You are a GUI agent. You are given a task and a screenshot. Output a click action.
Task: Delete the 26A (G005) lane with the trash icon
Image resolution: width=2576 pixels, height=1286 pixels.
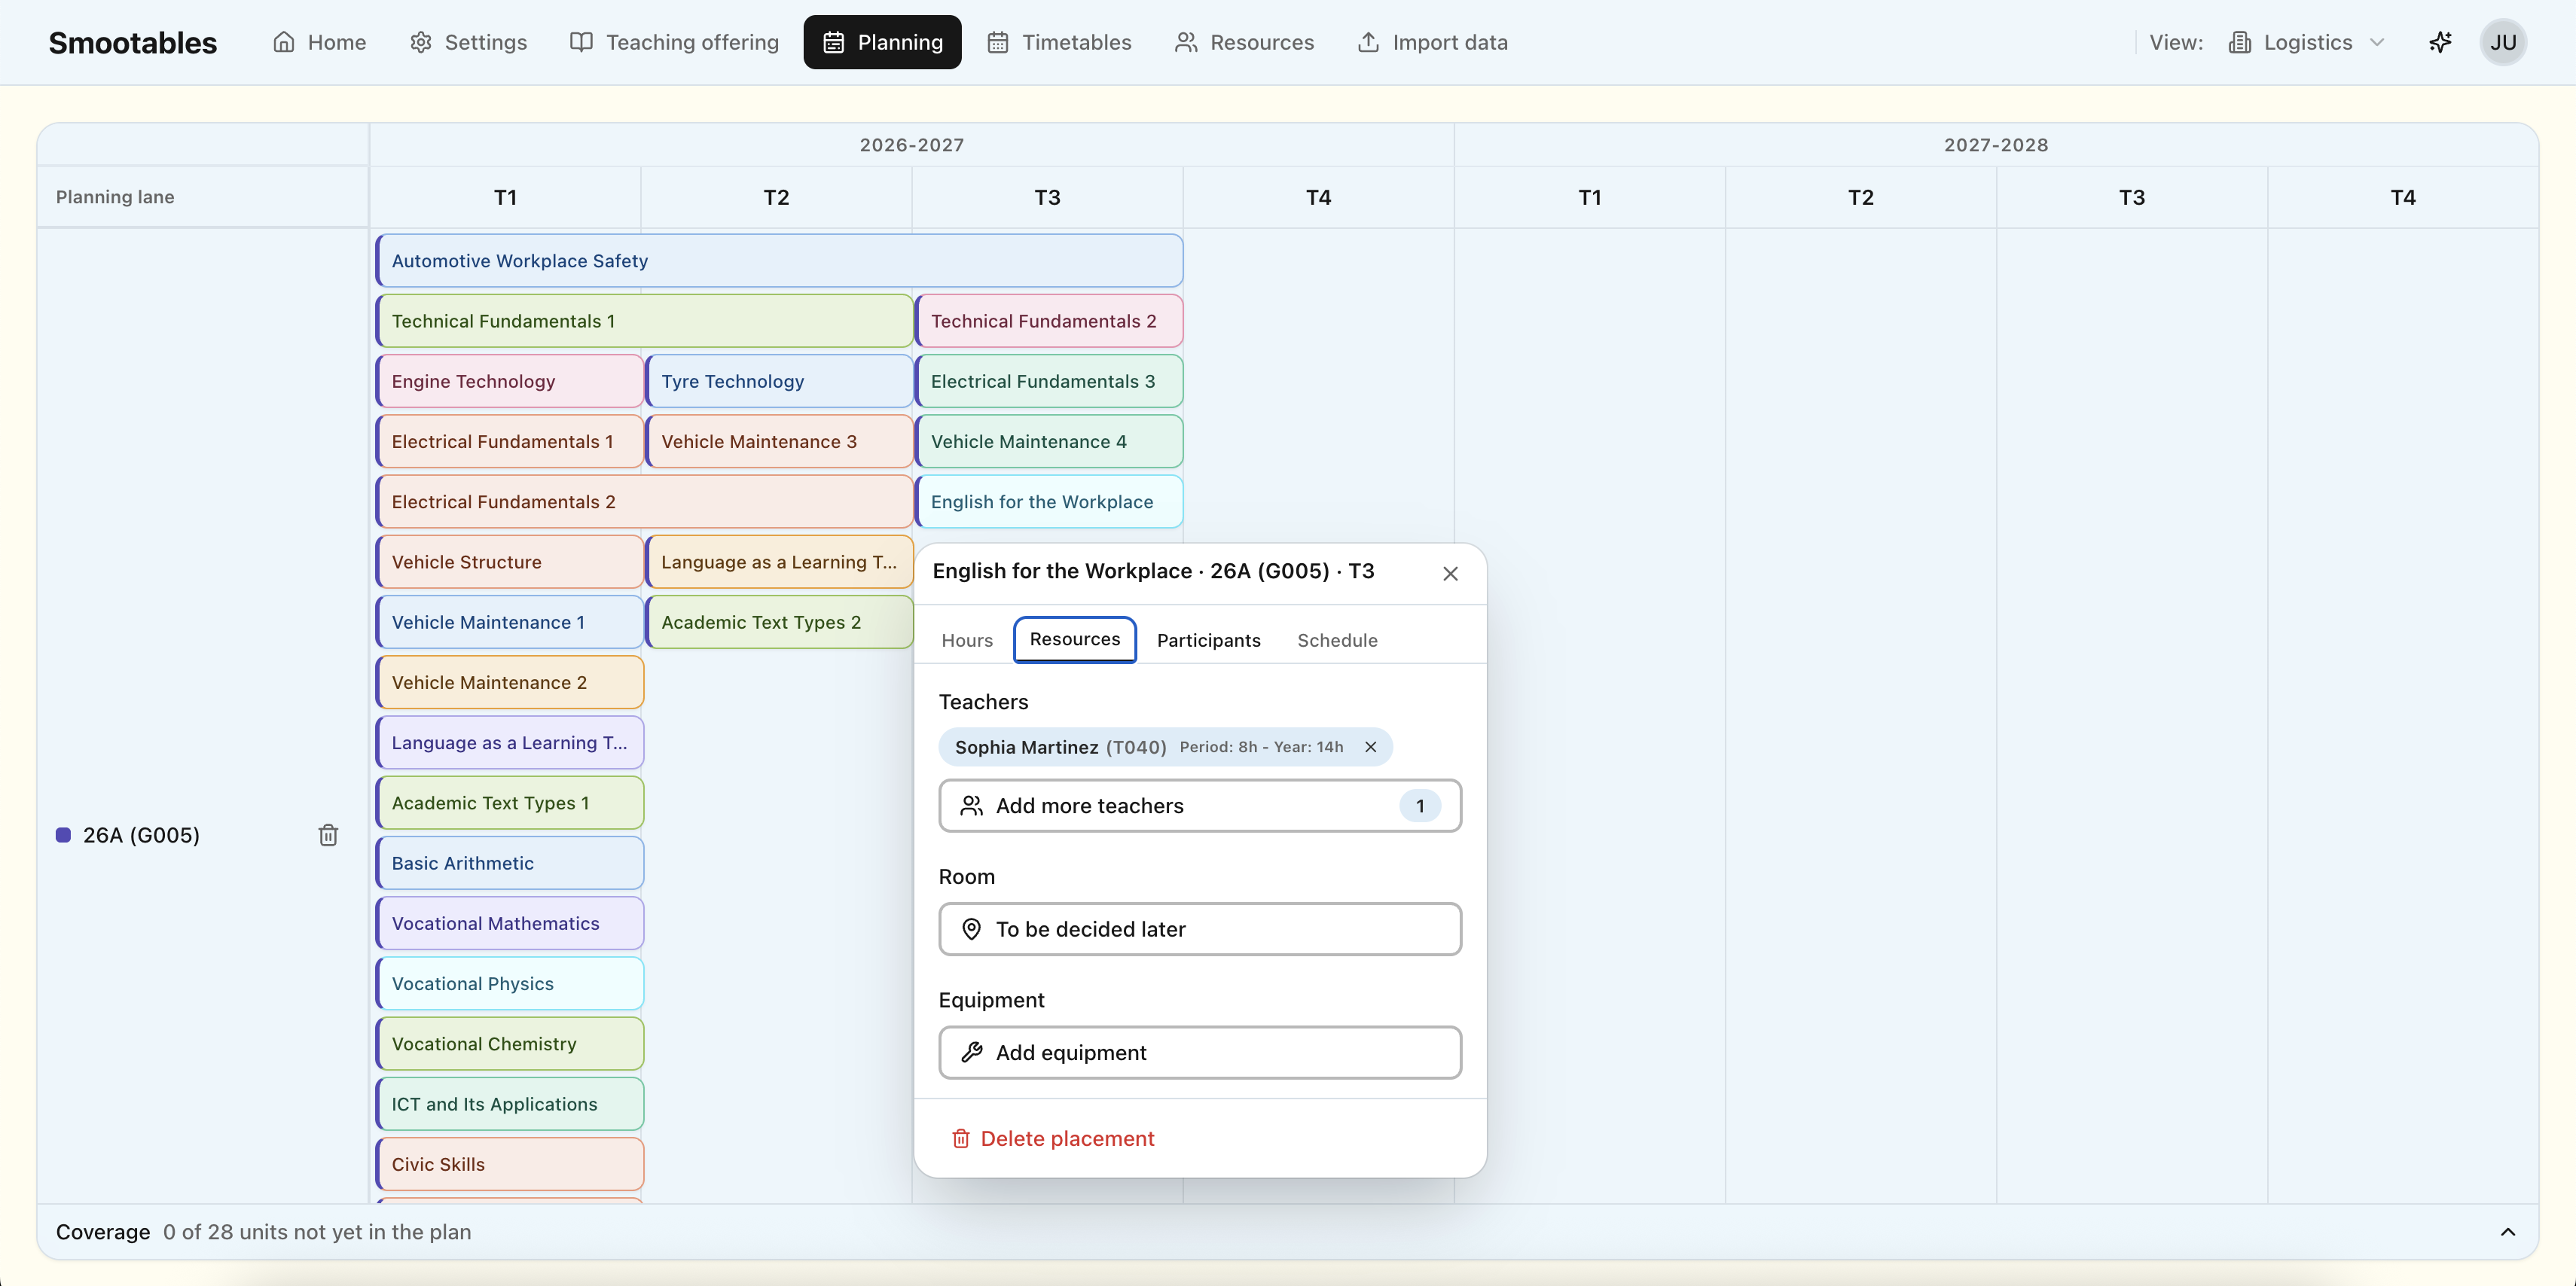(x=328, y=835)
